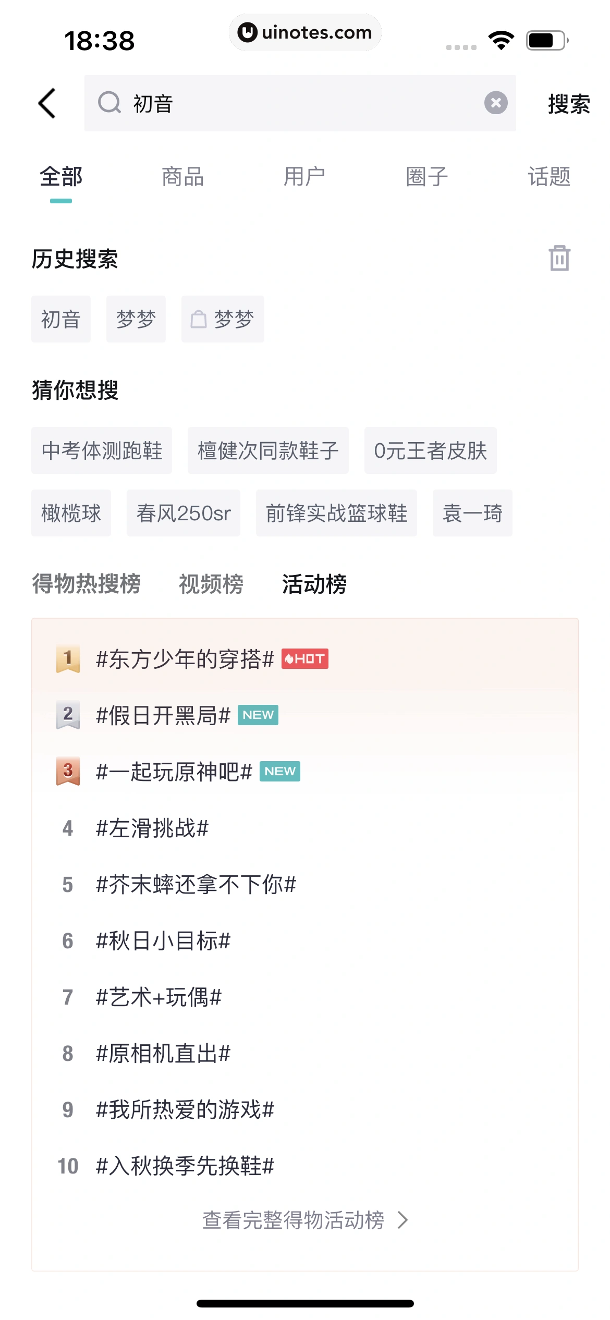
Task: Clear the search text with the x icon
Action: click(495, 103)
